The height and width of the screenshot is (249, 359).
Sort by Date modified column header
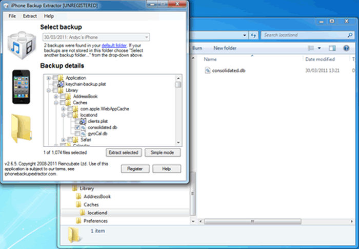coord(320,59)
